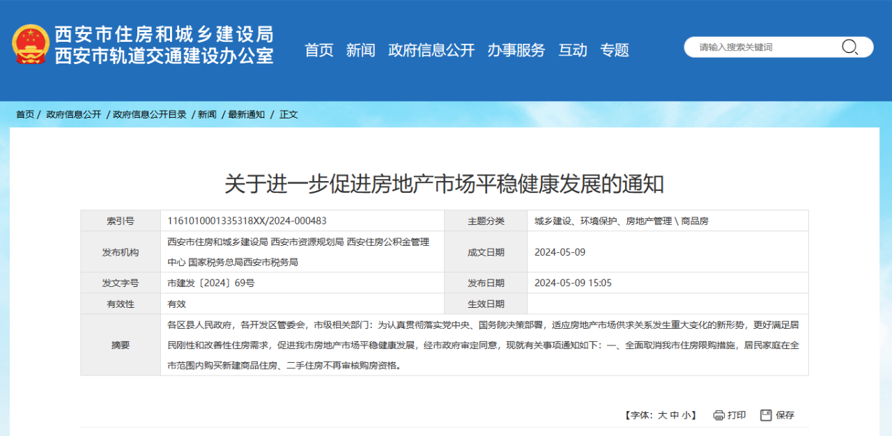Click the 发布日期 label cell
The image size is (892, 436).
click(486, 283)
